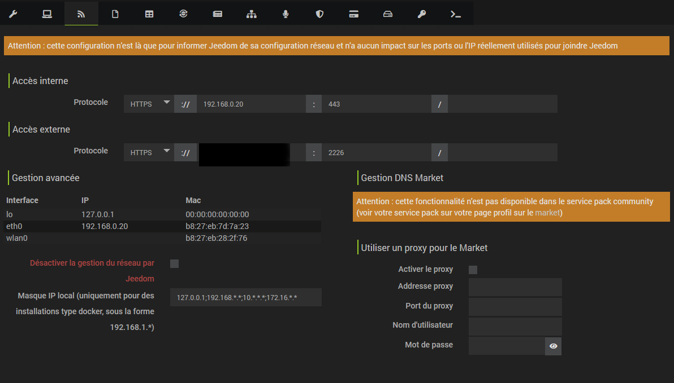
Task: Click the cloud storage toolbar icon
Action: 387,13
